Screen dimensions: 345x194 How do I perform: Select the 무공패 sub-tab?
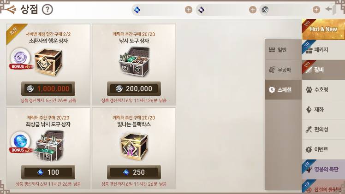[x=283, y=70]
